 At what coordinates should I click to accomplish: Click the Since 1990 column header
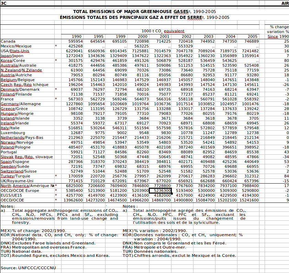point(278,36)
